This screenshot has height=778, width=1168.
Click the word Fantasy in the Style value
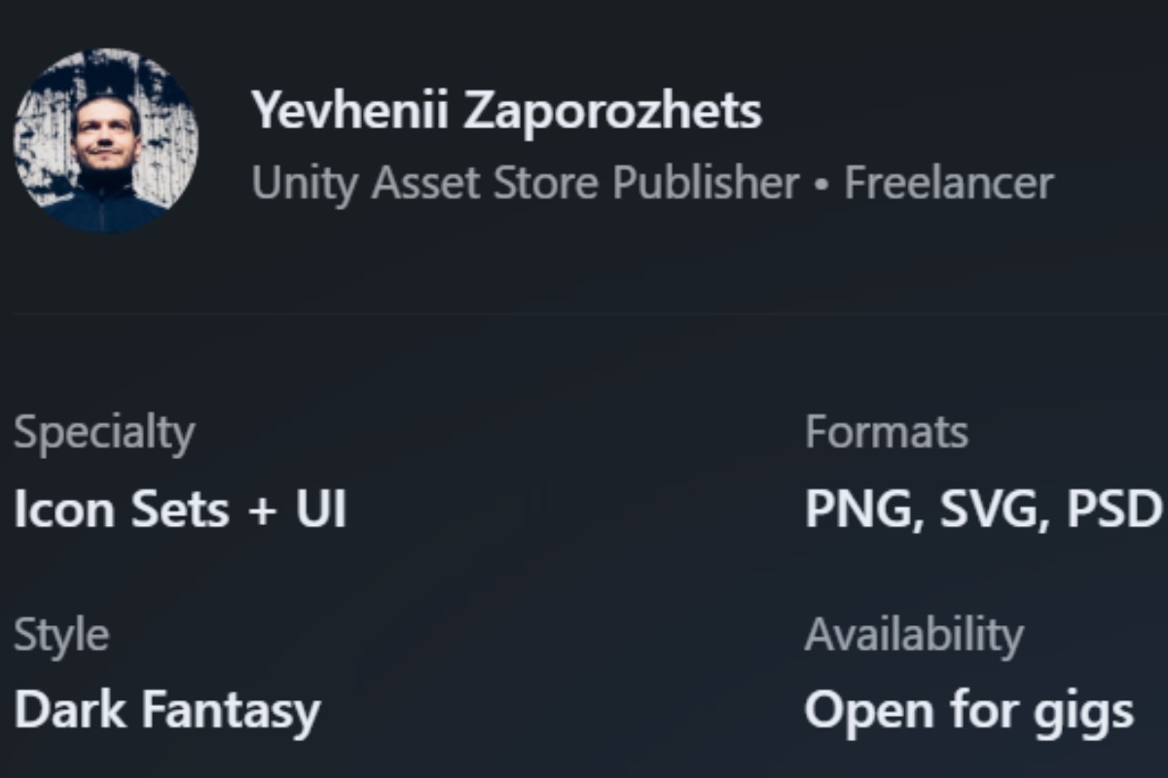click(x=231, y=710)
